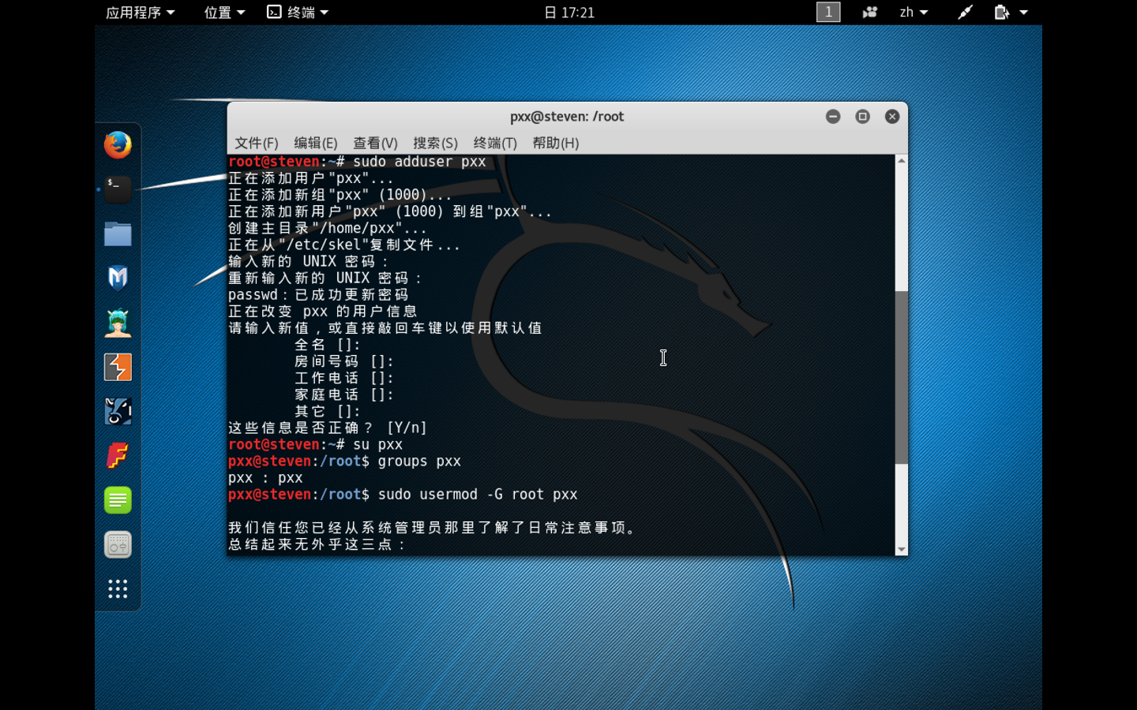
Task: Click the line 输入新的 UNIX 密码：
Action: [x=309, y=261]
